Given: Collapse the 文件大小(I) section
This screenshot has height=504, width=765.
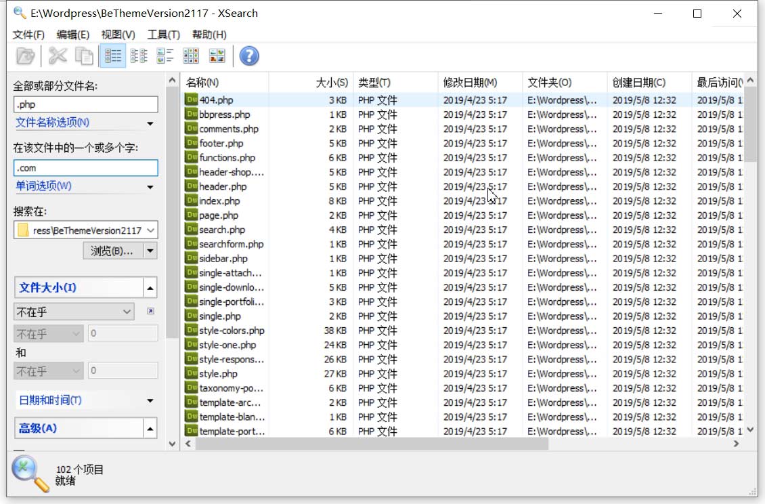Looking at the screenshot, I should [150, 288].
